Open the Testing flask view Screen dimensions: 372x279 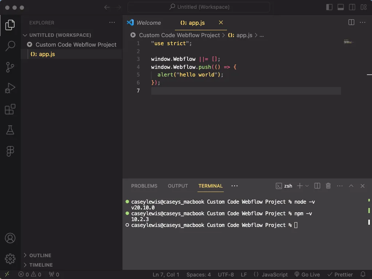10,130
